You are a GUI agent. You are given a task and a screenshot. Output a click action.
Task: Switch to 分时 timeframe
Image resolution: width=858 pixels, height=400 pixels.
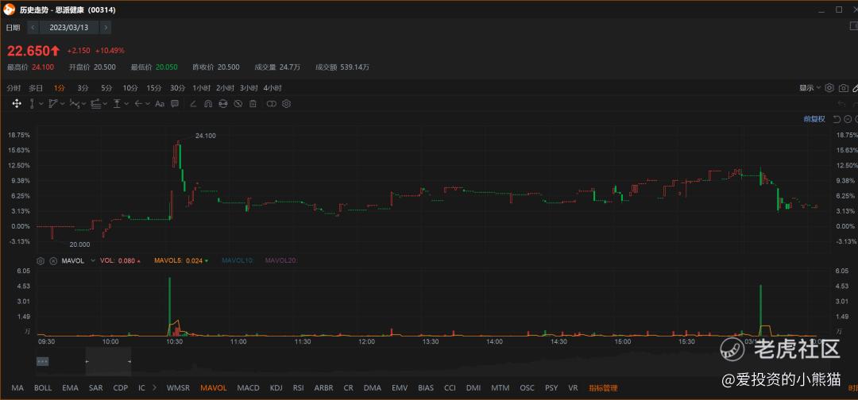click(x=14, y=88)
